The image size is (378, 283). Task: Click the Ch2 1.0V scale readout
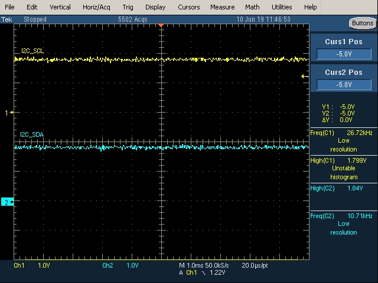click(x=120, y=265)
